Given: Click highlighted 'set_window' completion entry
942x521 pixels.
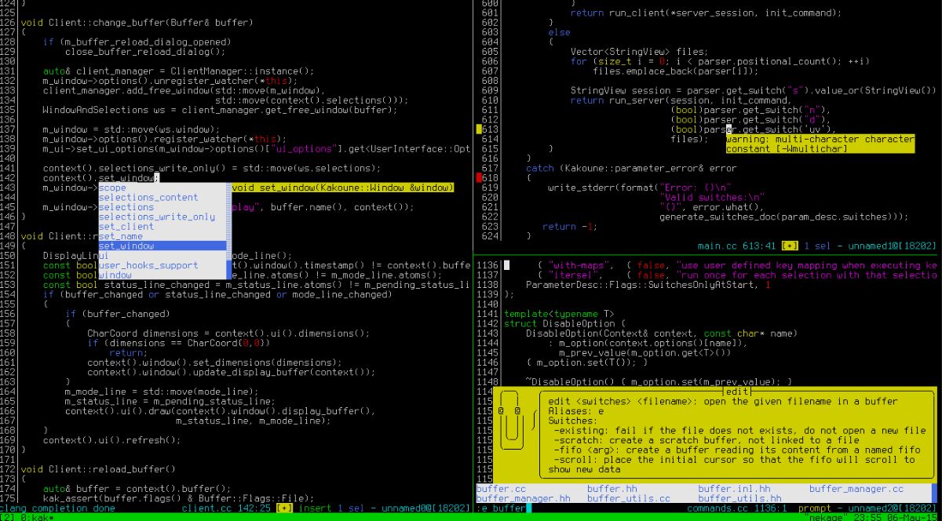Looking at the screenshot, I should [x=162, y=246].
